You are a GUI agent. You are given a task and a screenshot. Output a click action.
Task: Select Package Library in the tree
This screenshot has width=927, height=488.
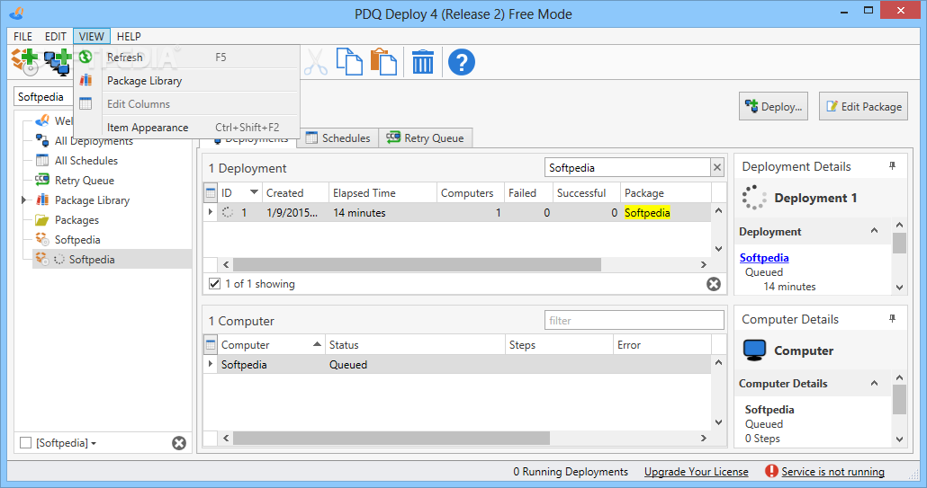92,200
